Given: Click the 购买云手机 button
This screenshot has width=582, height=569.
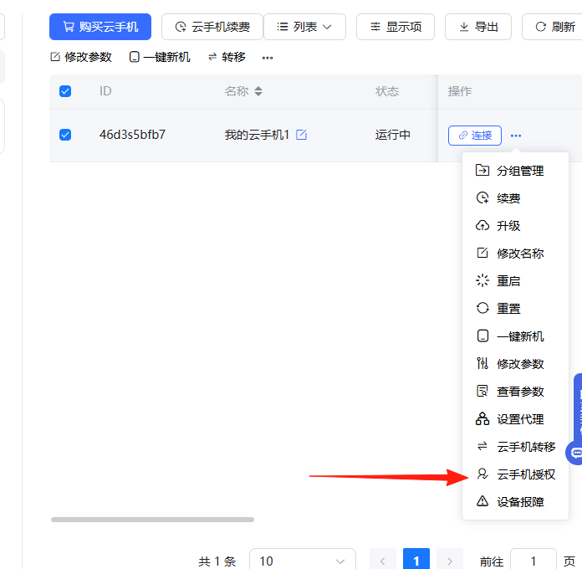Looking at the screenshot, I should pyautogui.click(x=100, y=27).
